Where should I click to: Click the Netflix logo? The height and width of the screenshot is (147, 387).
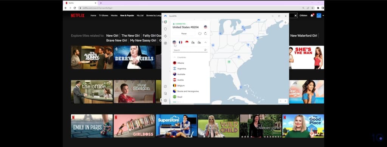[77, 15]
